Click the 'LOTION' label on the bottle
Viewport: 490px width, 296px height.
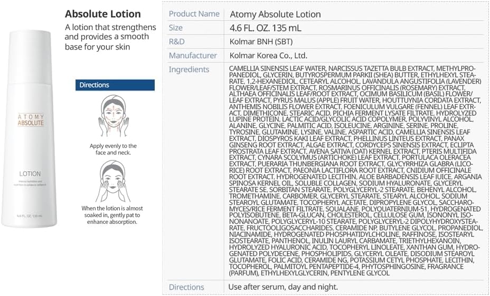pos(30,174)
